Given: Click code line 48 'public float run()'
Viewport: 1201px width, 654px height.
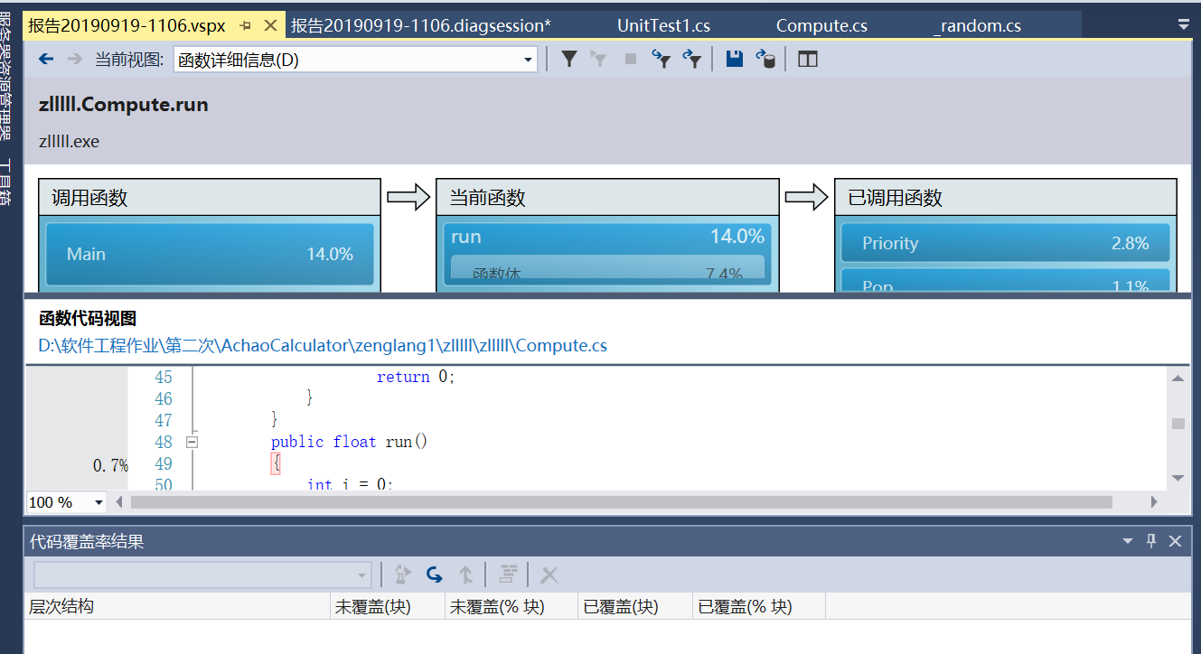Looking at the screenshot, I should [x=349, y=442].
